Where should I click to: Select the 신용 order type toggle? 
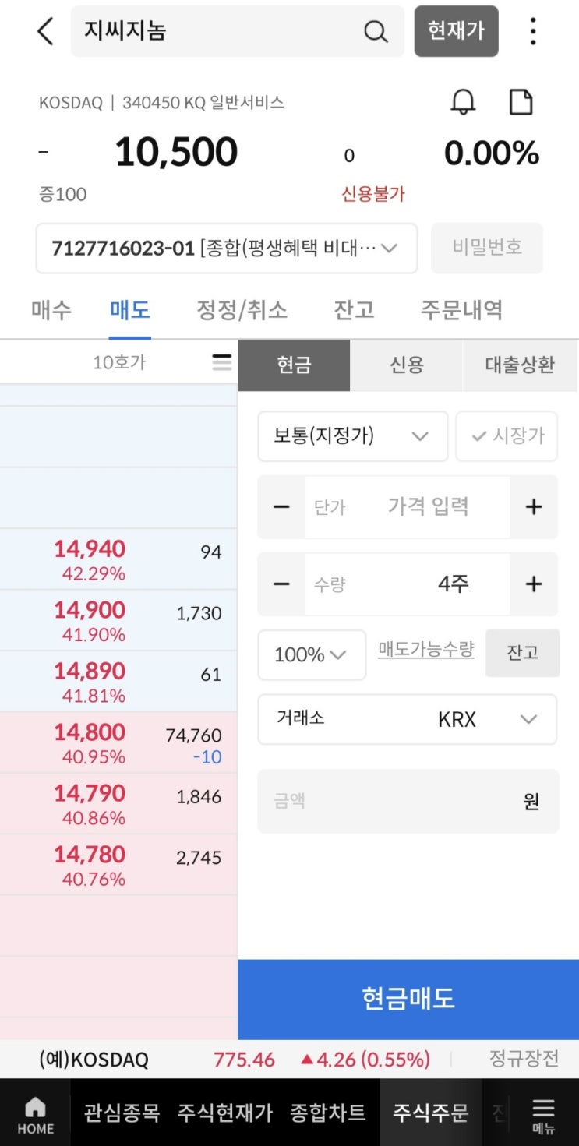click(406, 365)
